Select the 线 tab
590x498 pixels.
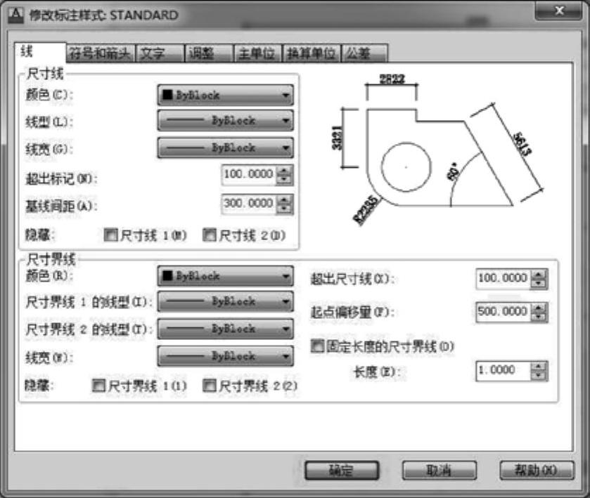40,51
